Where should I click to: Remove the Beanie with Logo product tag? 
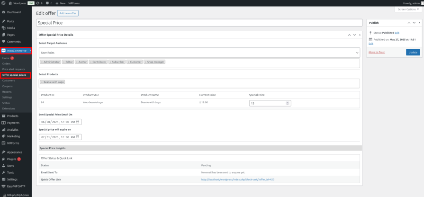point(42,82)
